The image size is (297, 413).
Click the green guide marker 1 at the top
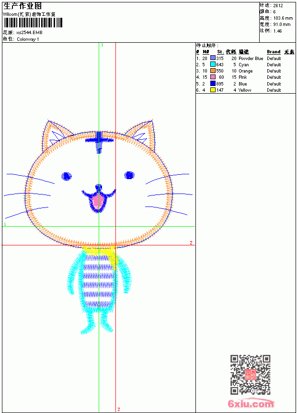pos(102,45)
